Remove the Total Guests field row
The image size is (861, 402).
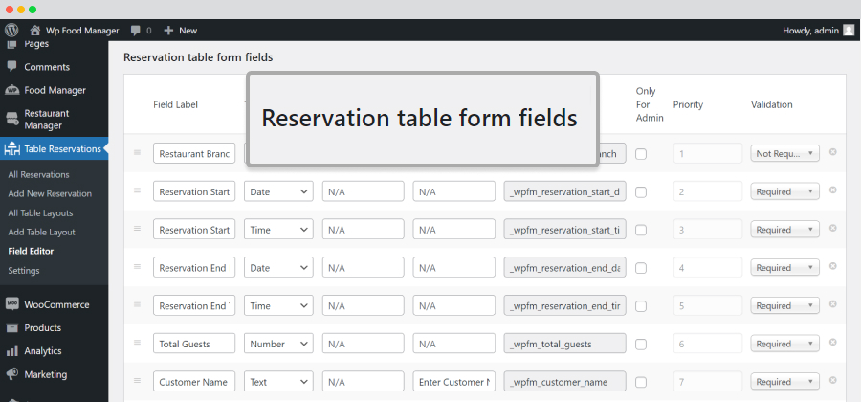coord(832,342)
